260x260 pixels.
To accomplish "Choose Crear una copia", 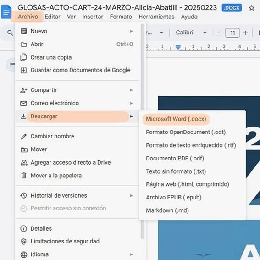I will click(x=77, y=57).
